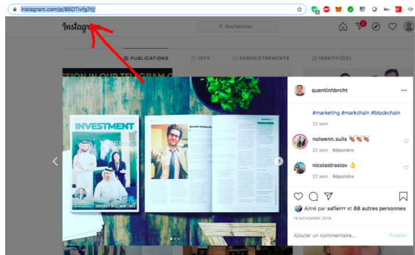Open activity heart in top bar
Viewport: 415px width, 255px height.
(392, 27)
